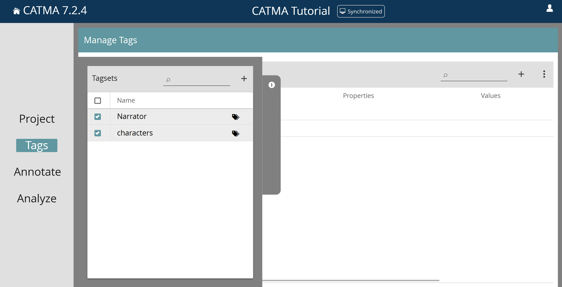Viewport: 562px width, 287px height.
Task: Click the monitor icon inside the Synchronized badge
Action: [342, 11]
